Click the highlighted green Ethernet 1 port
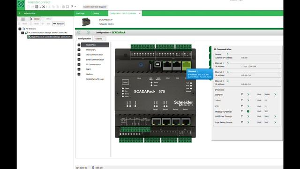This screenshot has width=300, height=169. pos(187,66)
